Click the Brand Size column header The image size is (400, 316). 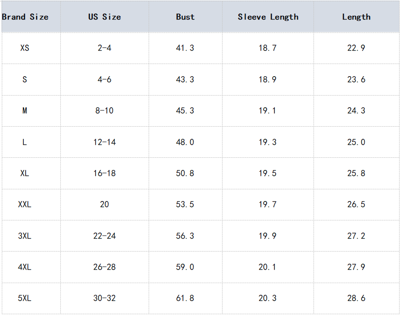25,17
